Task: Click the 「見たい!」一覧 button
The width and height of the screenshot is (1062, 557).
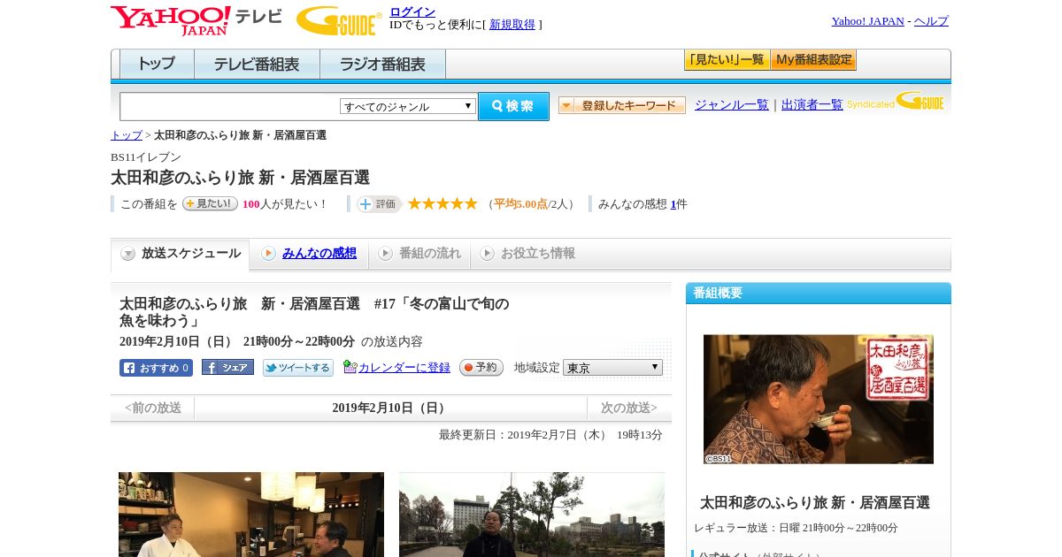Action: 727,60
